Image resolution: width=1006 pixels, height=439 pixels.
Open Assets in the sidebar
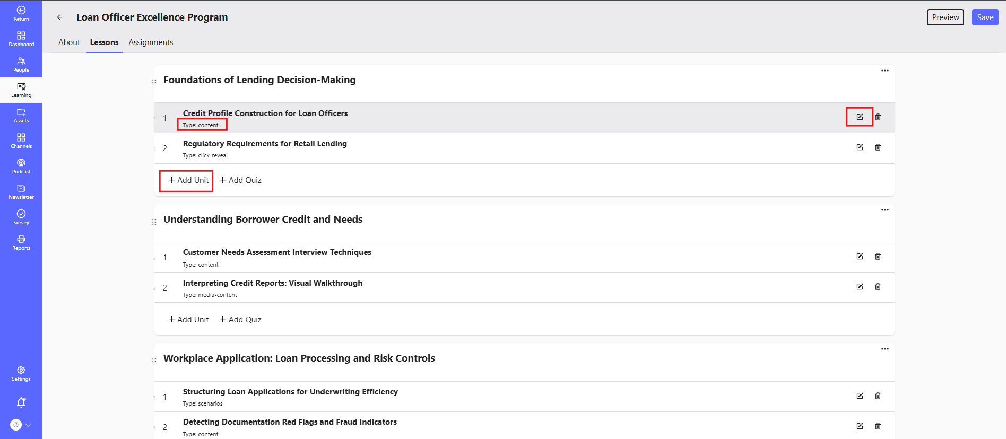point(21,115)
